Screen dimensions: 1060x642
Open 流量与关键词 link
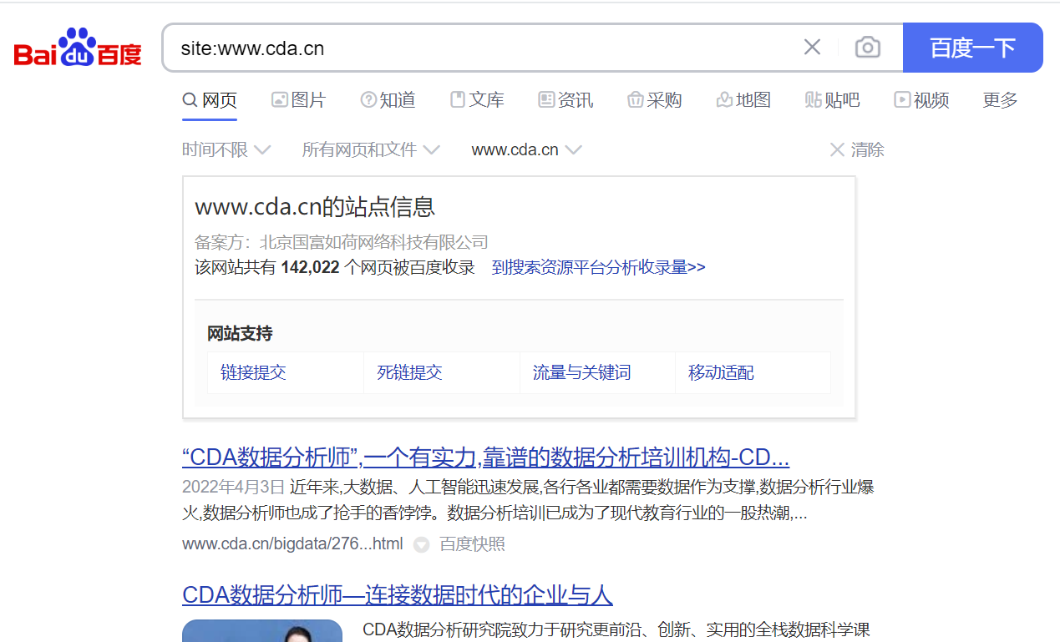[x=581, y=372]
